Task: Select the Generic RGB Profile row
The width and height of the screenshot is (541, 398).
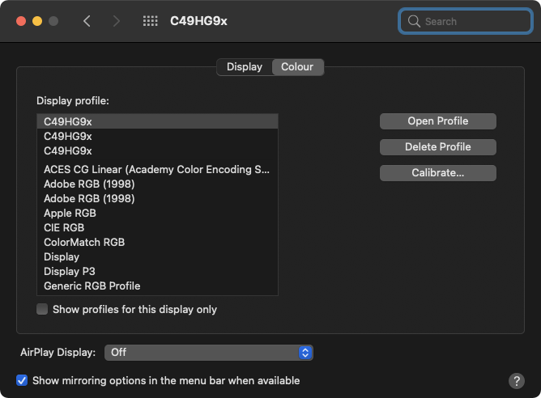Action: [157, 286]
